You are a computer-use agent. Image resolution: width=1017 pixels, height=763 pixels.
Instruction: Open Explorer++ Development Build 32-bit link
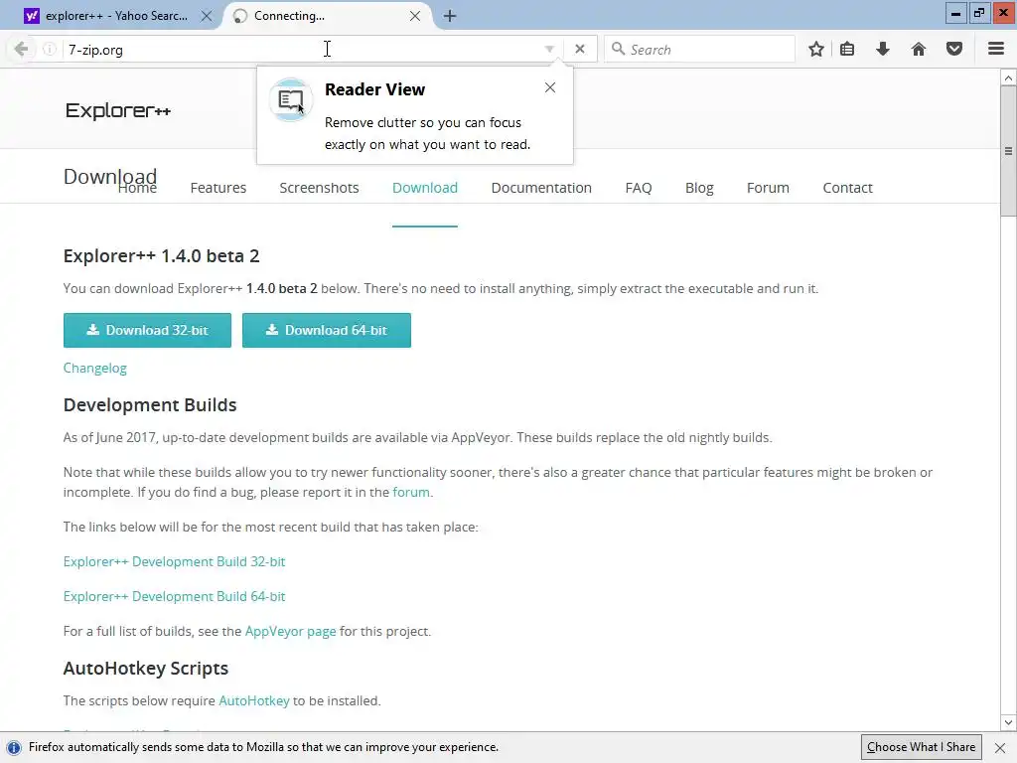[174, 562]
